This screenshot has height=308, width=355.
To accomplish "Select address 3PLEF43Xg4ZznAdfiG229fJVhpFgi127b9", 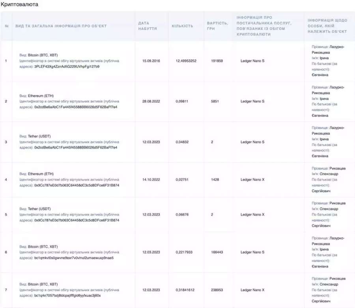I will click(x=67, y=66).
